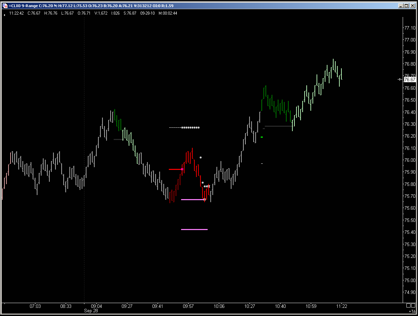Click the 76.50 price axis label
This screenshot has width=418, height=316.
pos(410,100)
